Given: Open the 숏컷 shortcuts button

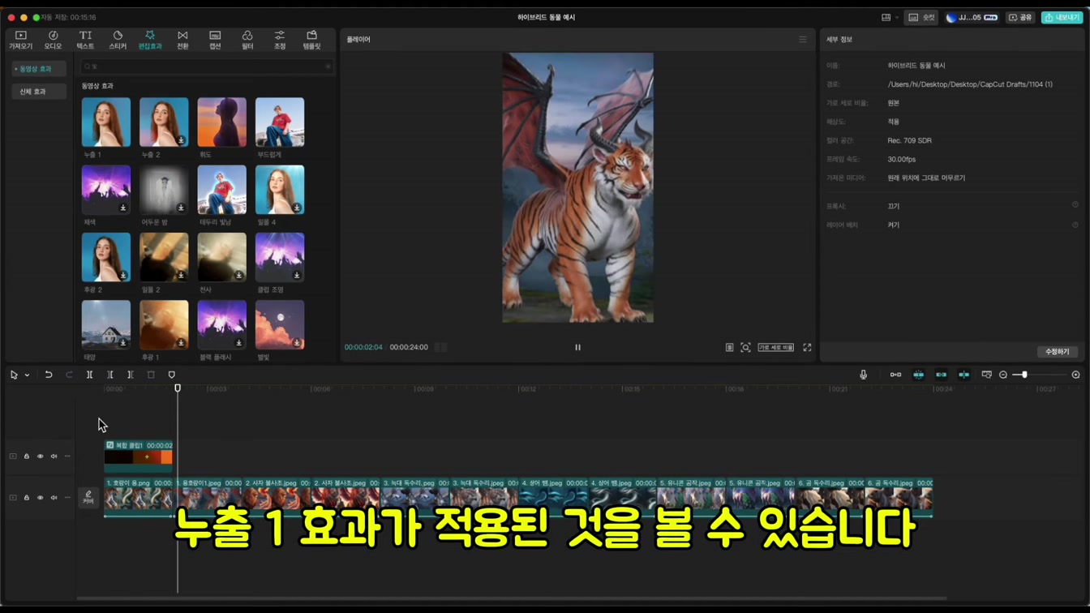Looking at the screenshot, I should (922, 17).
